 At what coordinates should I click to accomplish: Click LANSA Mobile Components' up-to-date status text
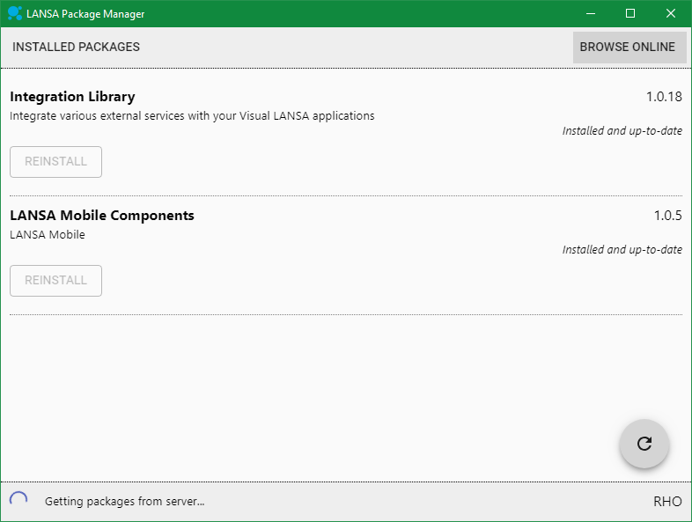pyautogui.click(x=622, y=250)
